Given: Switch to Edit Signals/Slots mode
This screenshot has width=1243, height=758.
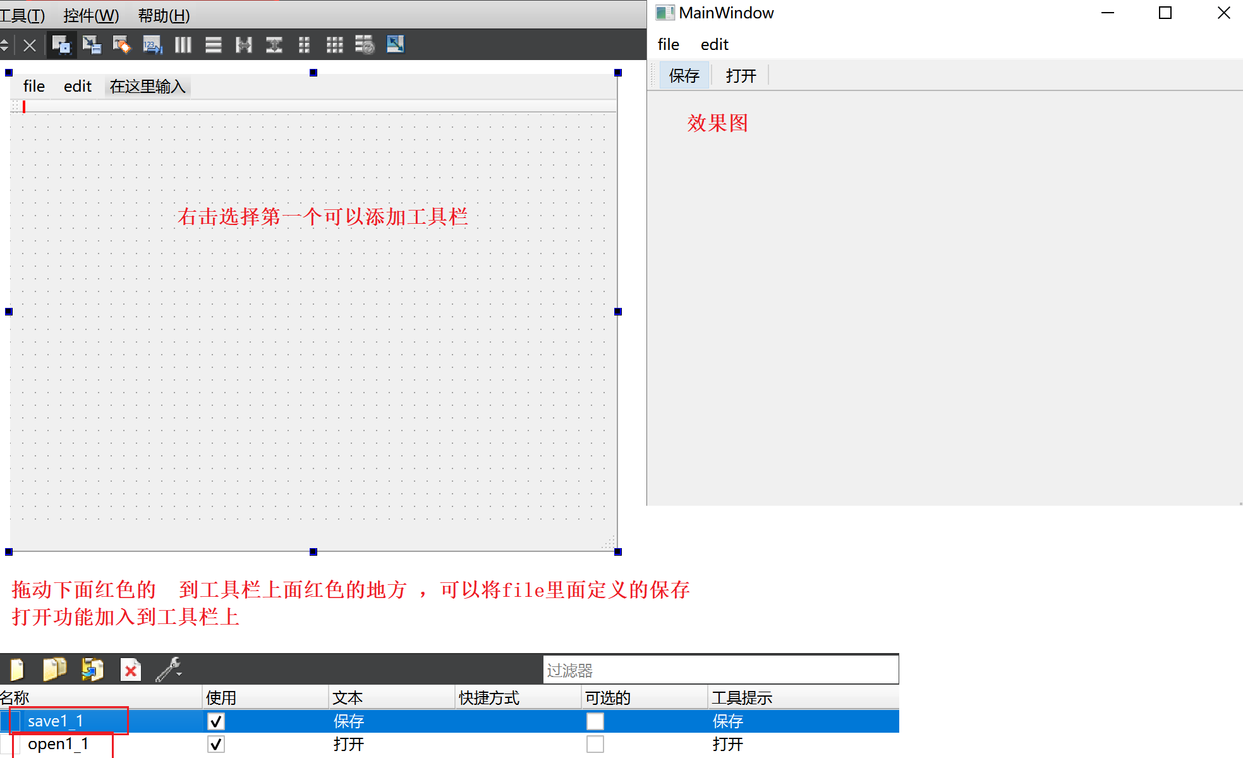Looking at the screenshot, I should (x=92, y=45).
